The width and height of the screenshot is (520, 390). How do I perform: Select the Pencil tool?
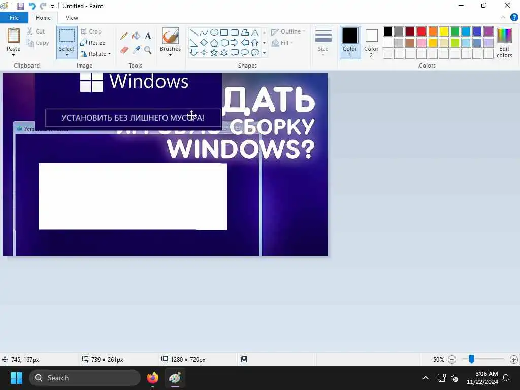(x=124, y=36)
